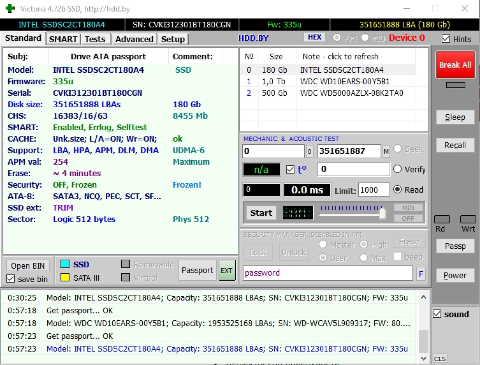Select the Verify radio button
480x365 pixels.
pos(397,169)
